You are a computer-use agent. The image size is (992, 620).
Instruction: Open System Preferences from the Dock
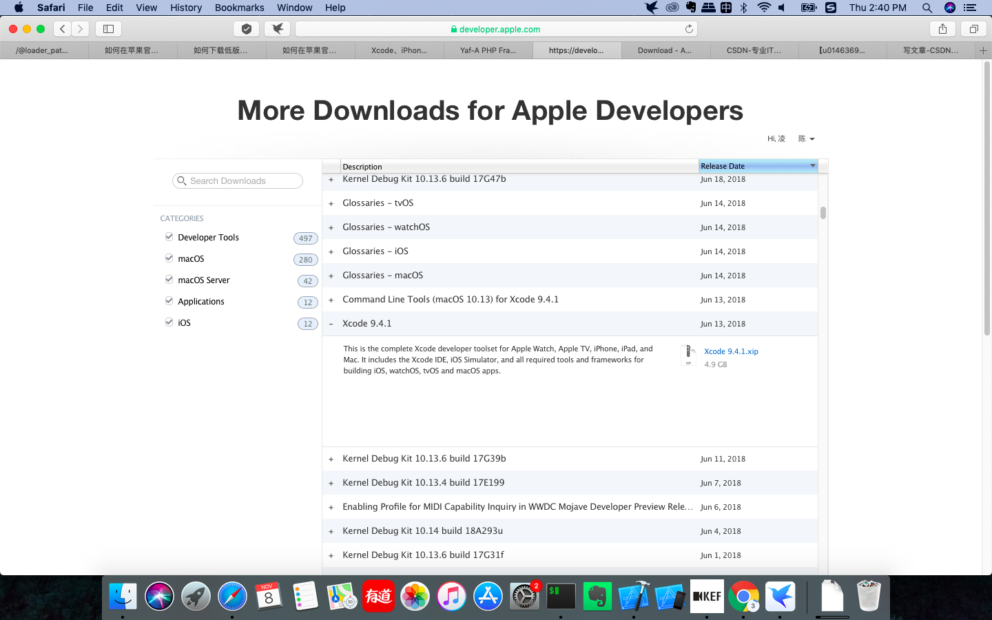(x=524, y=596)
